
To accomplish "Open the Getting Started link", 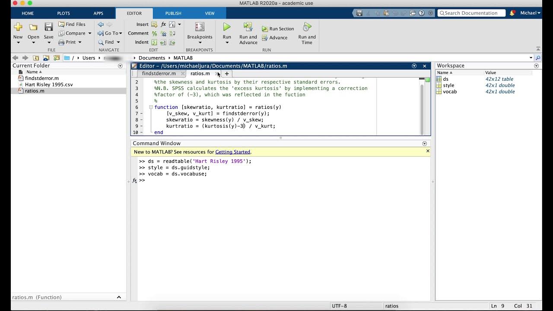I will coord(233,152).
